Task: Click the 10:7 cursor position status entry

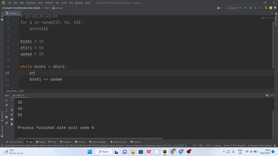Action: click(194, 146)
